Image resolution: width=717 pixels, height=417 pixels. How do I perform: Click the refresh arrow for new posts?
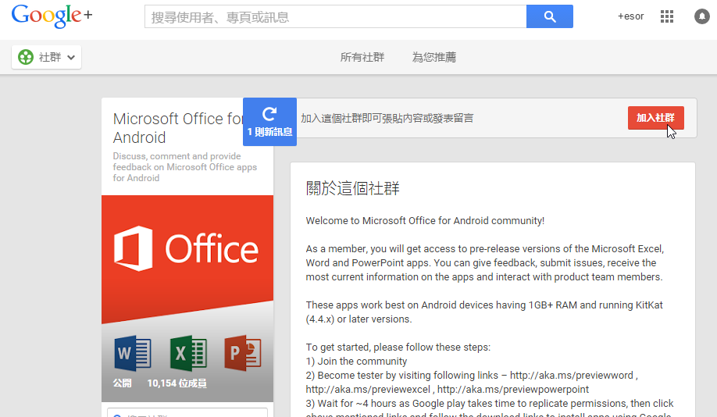[269, 113]
